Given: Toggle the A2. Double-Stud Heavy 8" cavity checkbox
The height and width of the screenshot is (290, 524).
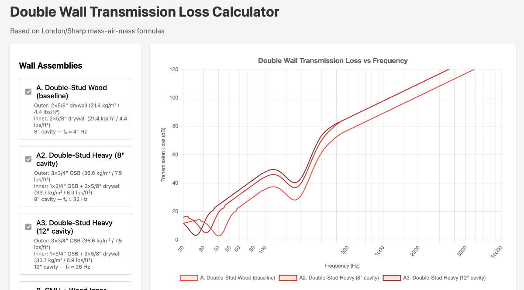Looking at the screenshot, I should coord(28,159).
